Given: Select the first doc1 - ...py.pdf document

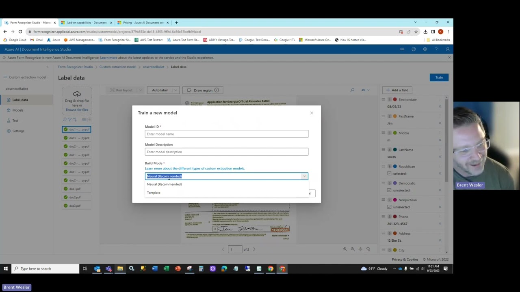Looking at the screenshot, I should [76, 129].
